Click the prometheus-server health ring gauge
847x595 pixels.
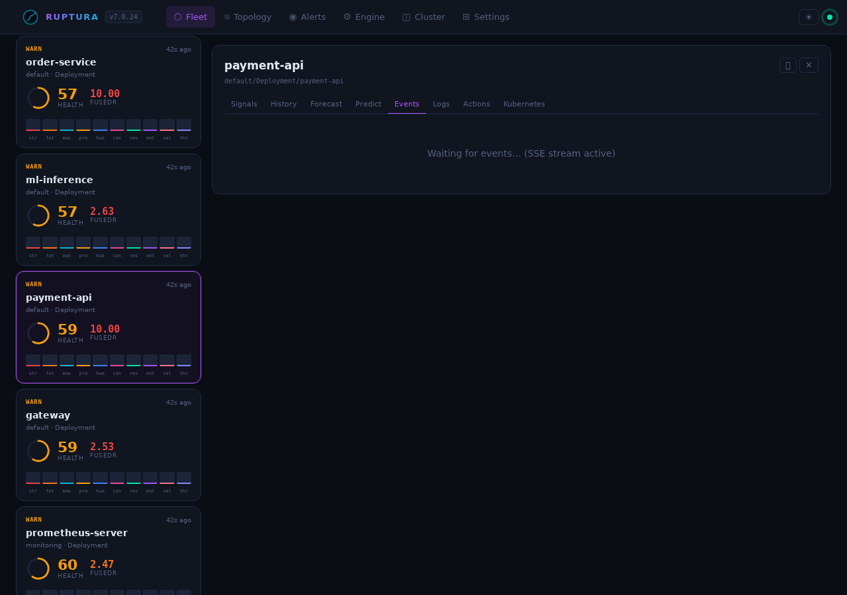click(38, 569)
